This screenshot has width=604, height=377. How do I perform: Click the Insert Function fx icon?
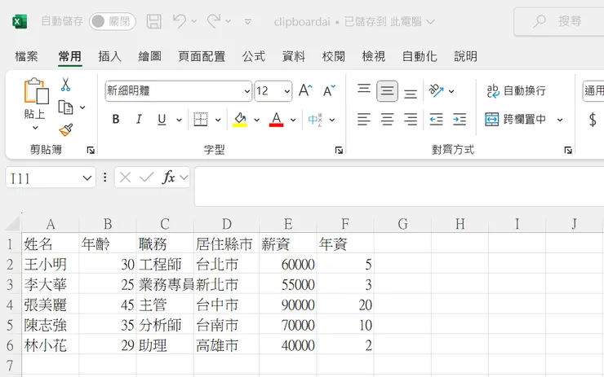pos(169,178)
